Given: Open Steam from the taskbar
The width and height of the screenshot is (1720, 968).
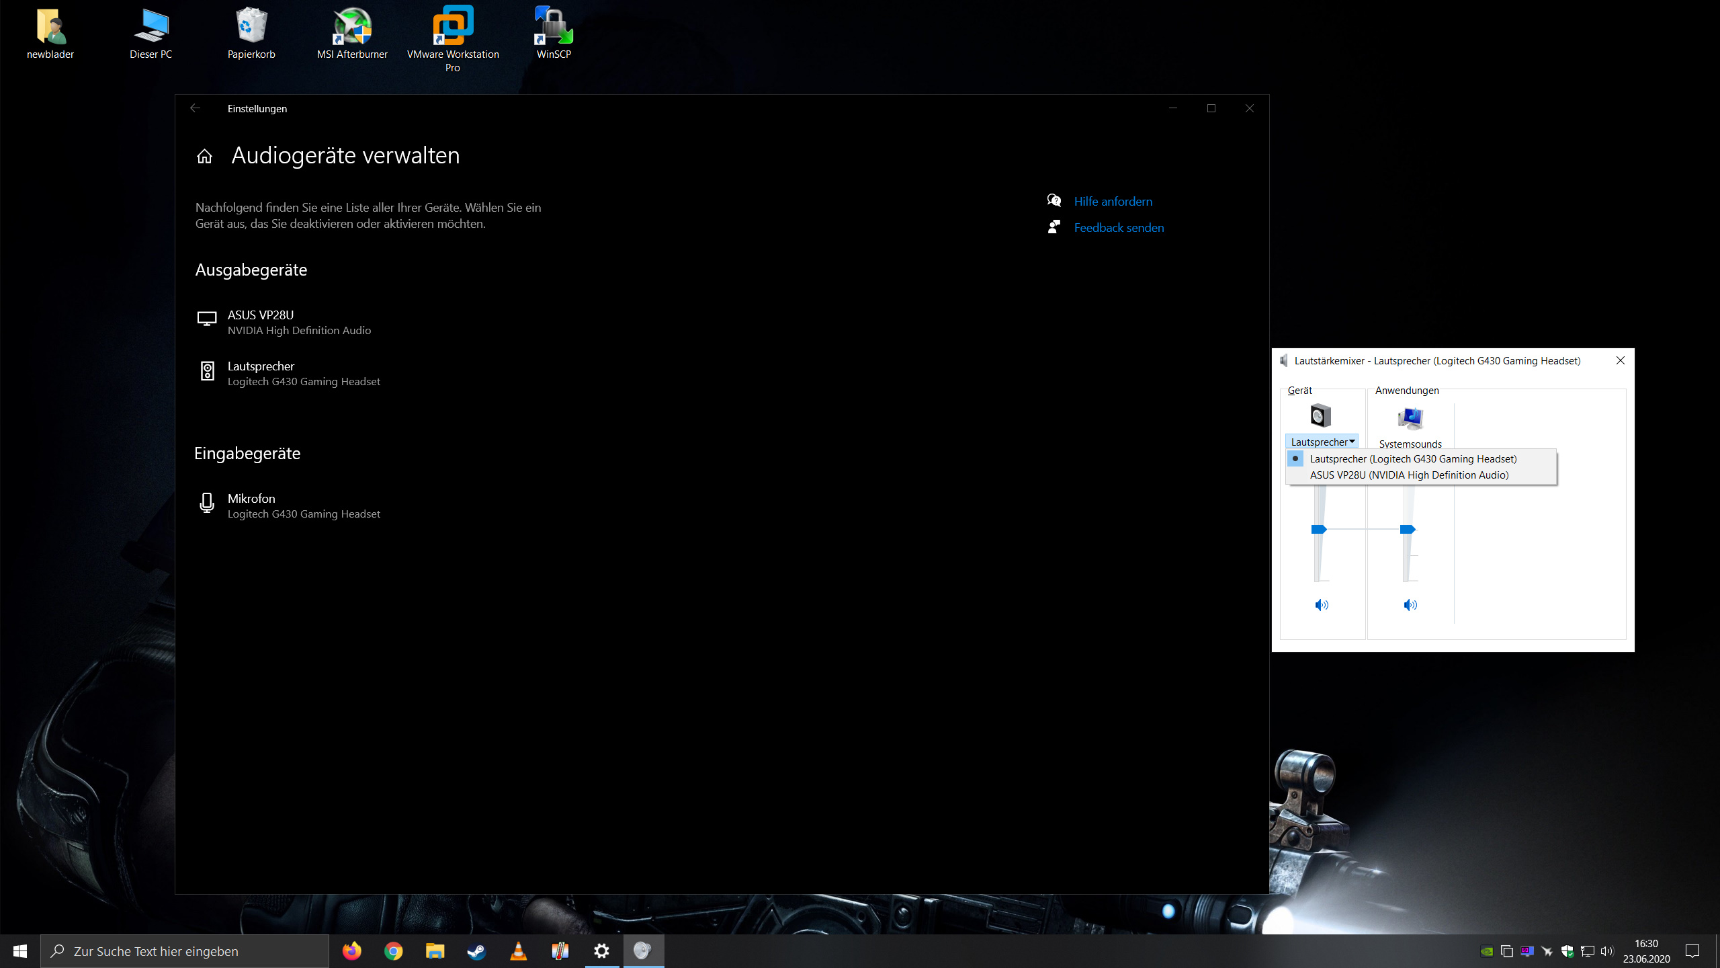Looking at the screenshot, I should [476, 951].
